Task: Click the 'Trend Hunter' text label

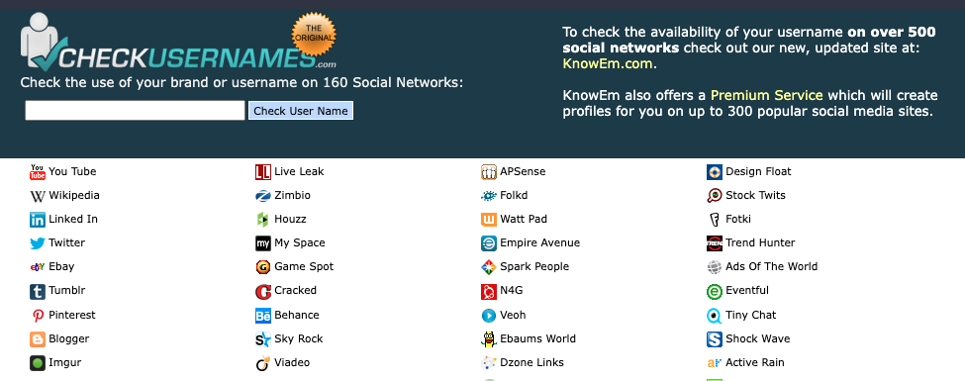Action: pyautogui.click(x=761, y=243)
